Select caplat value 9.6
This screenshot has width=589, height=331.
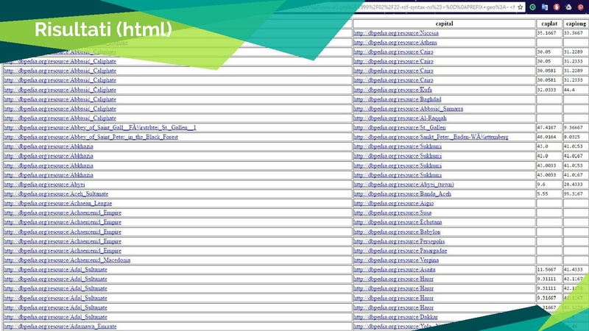(x=541, y=185)
